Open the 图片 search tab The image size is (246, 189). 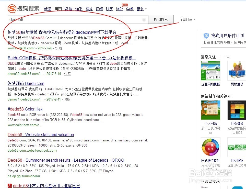click(89, 9)
